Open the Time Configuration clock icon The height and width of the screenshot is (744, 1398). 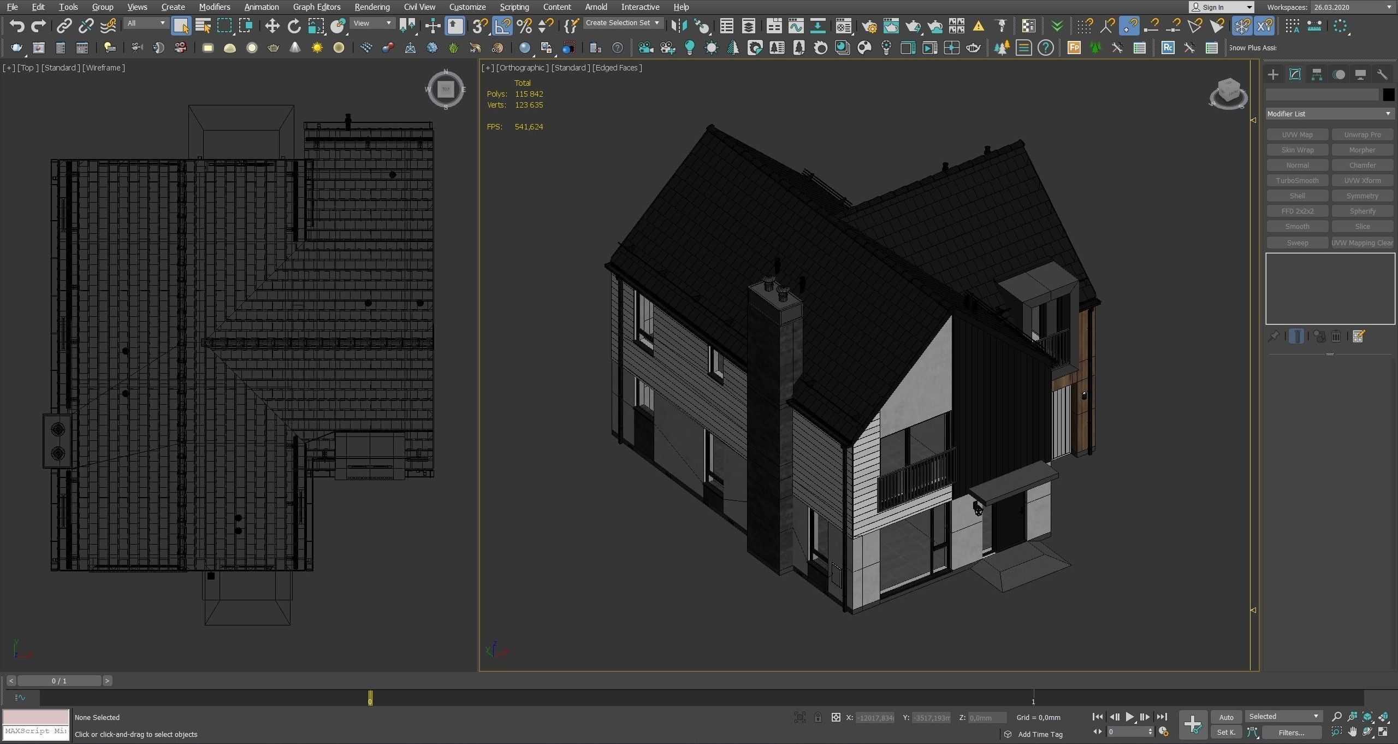click(x=1163, y=732)
